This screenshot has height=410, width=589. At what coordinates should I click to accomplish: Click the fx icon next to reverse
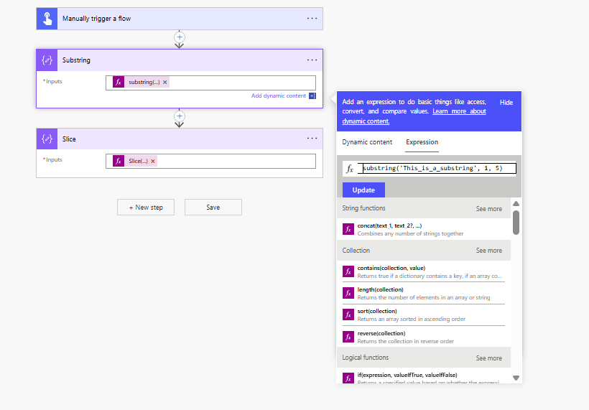[x=348, y=337]
